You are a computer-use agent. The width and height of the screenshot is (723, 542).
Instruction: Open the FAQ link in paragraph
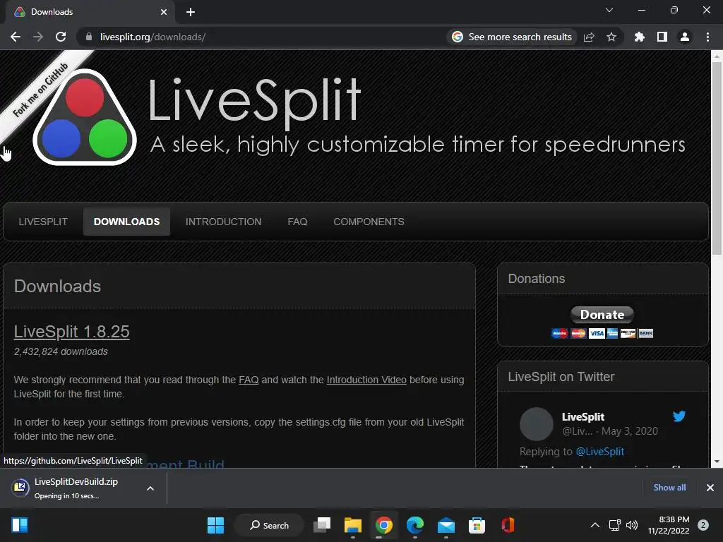[x=249, y=380]
